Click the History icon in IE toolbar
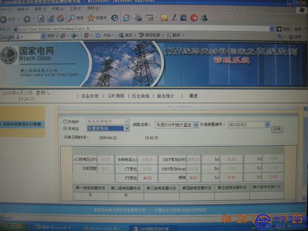The width and height of the screenshot is (308, 231). pos(115,18)
